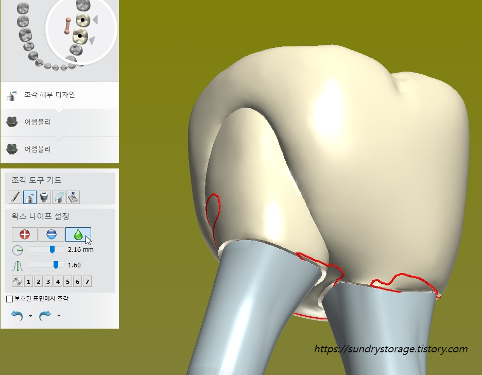Select the lower highlighted tooth in overview
This screenshot has width=482, height=375.
(x=80, y=36)
